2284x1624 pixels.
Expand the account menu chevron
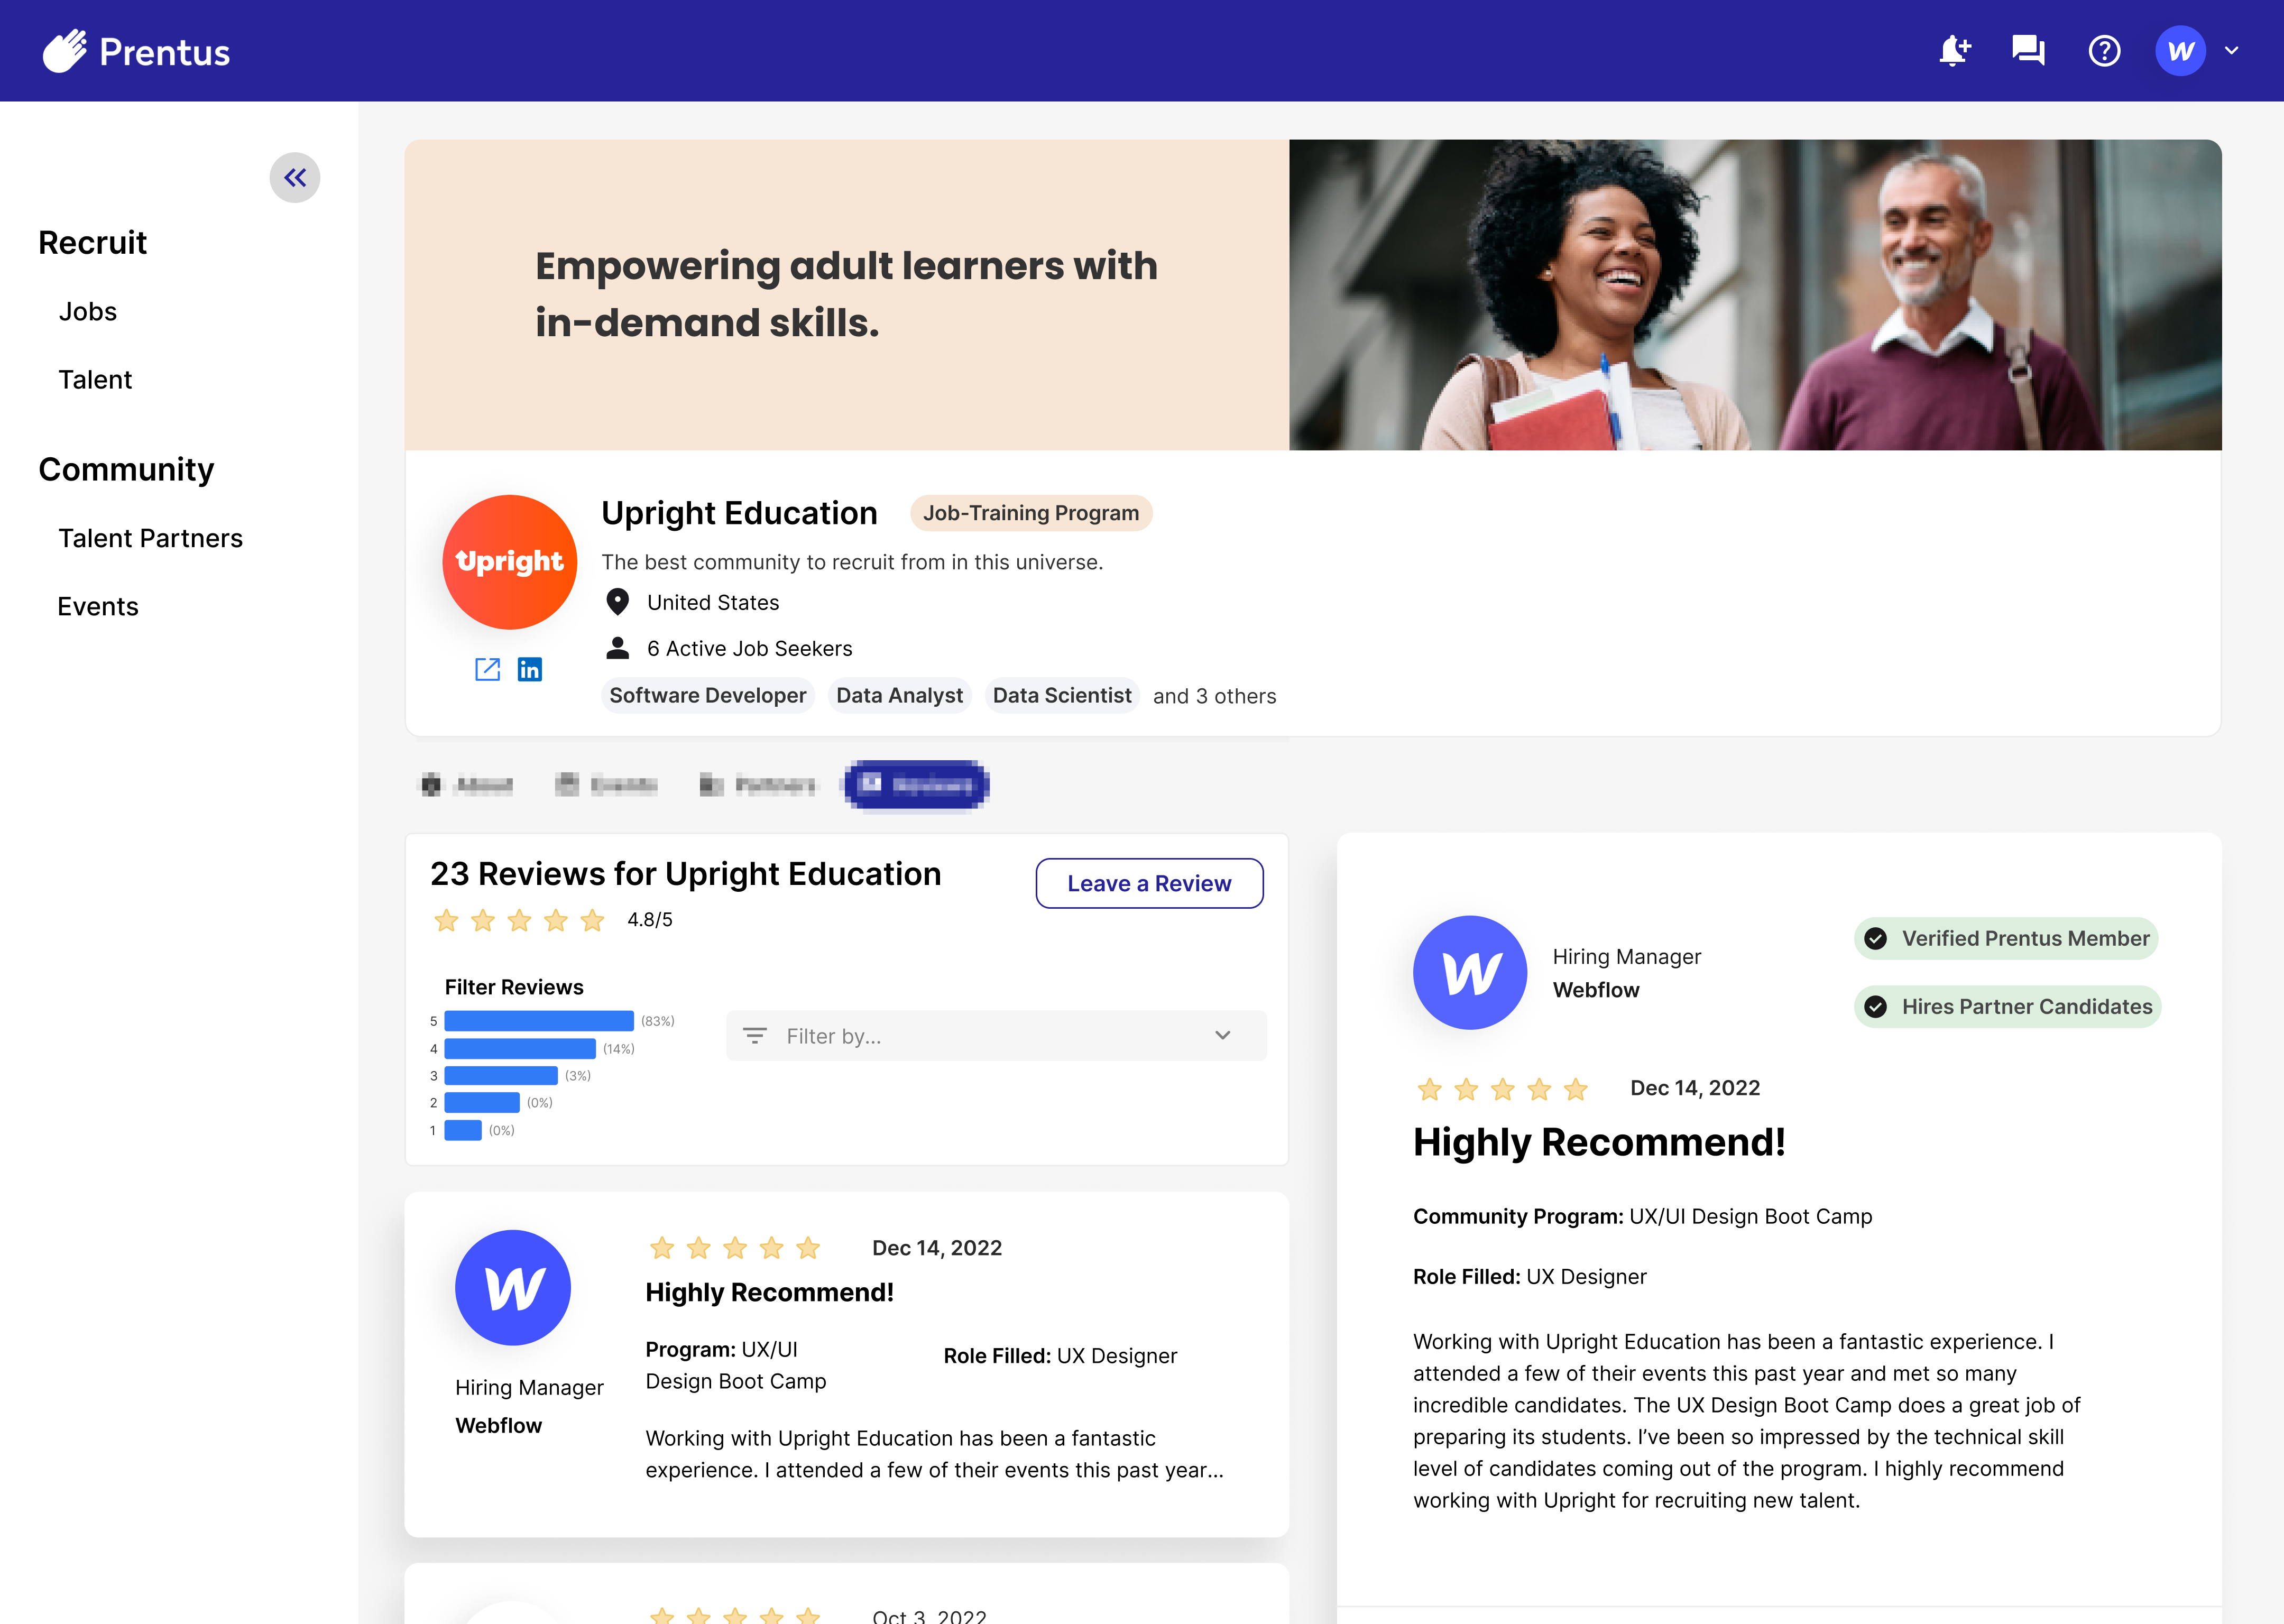click(x=2231, y=51)
